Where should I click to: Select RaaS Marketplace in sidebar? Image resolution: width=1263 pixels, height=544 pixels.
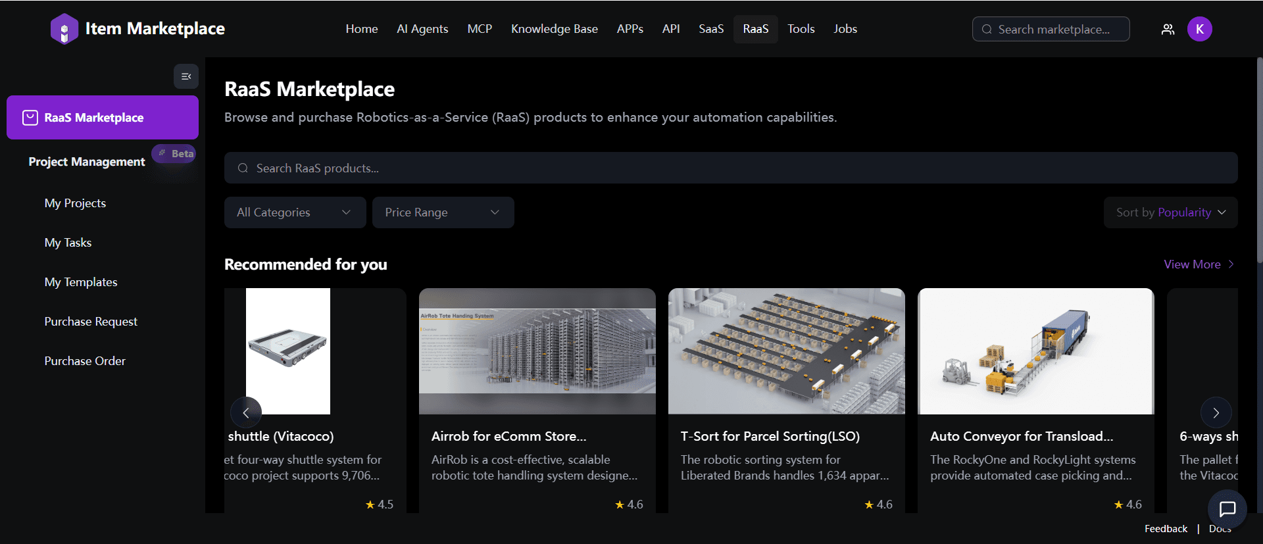pos(103,118)
